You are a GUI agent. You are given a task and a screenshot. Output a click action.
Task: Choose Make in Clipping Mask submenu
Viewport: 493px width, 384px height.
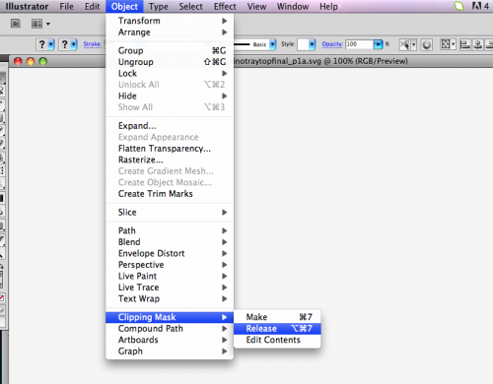tap(277, 317)
